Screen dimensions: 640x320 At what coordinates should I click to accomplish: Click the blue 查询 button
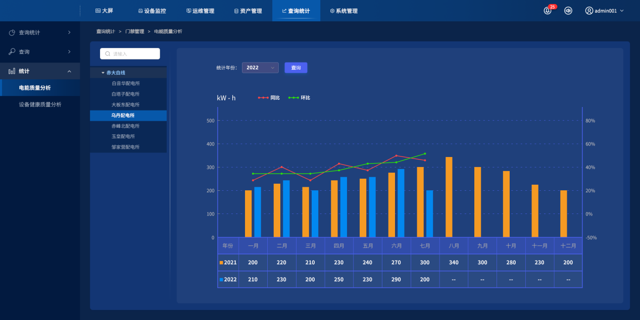coord(296,68)
